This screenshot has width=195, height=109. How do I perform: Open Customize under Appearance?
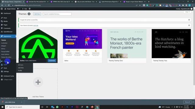coord(4,43)
